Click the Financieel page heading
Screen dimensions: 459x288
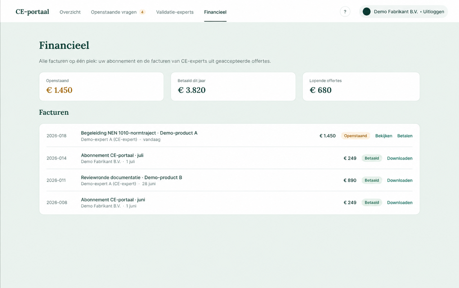pyautogui.click(x=64, y=45)
